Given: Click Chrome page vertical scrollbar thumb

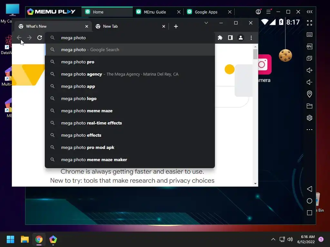Looking at the screenshot, I should pos(255,54).
